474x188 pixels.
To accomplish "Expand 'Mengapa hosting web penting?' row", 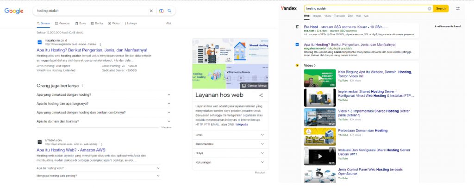I will pyautogui.click(x=98, y=176).
